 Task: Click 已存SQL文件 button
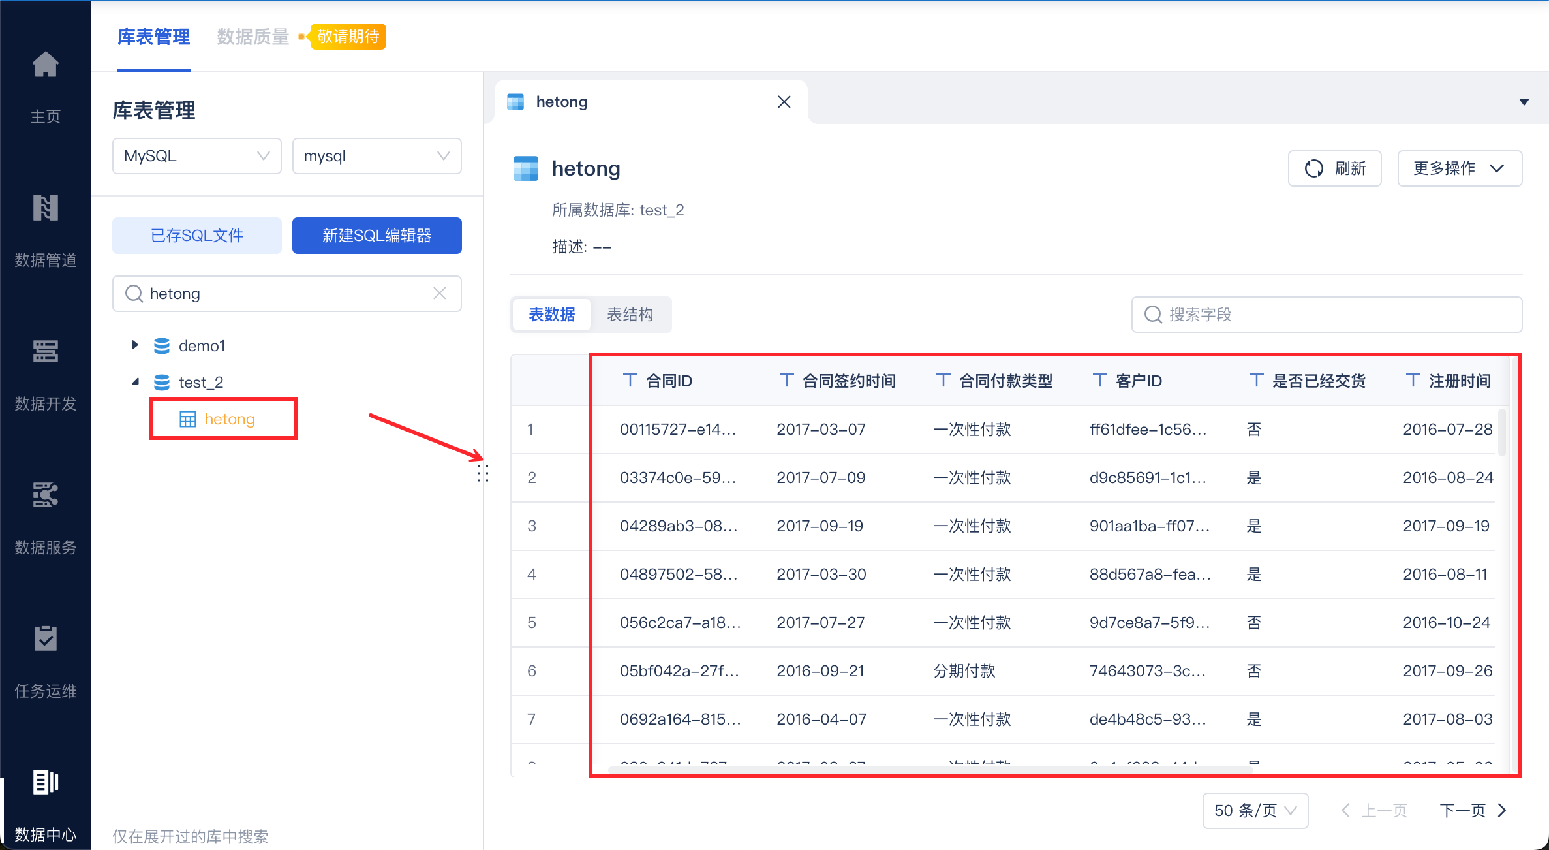pyautogui.click(x=196, y=236)
